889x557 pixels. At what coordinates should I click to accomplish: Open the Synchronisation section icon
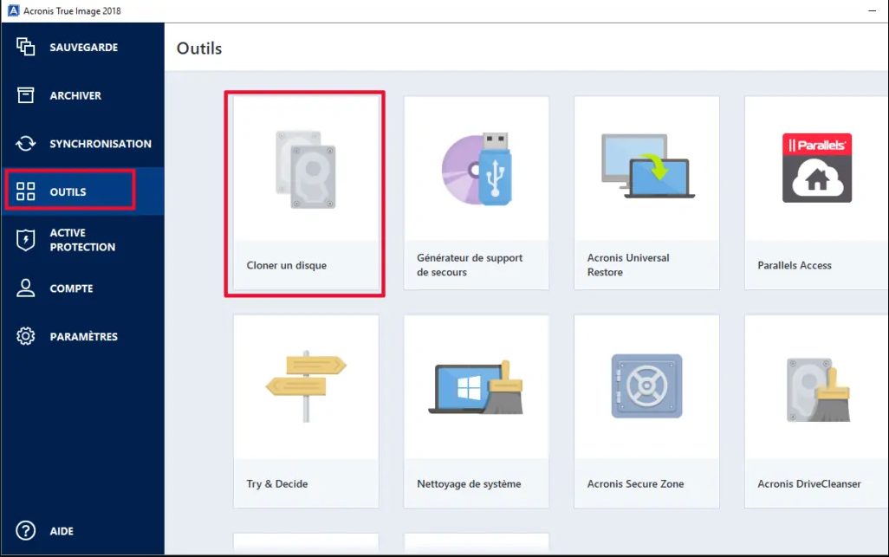[25, 144]
